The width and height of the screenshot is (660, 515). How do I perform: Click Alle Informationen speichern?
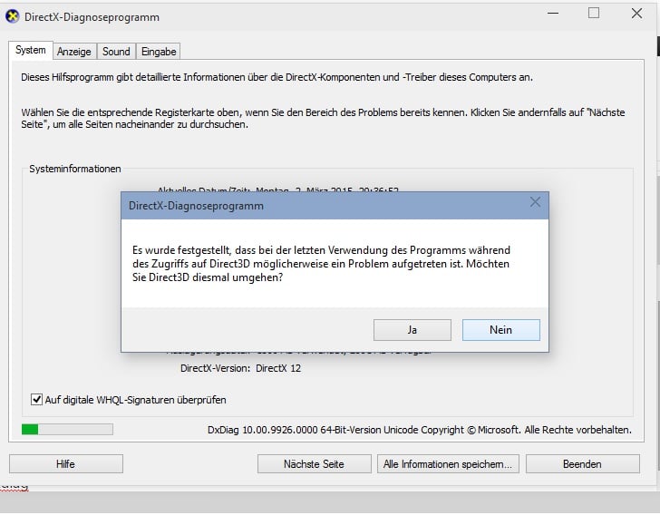[x=448, y=463]
